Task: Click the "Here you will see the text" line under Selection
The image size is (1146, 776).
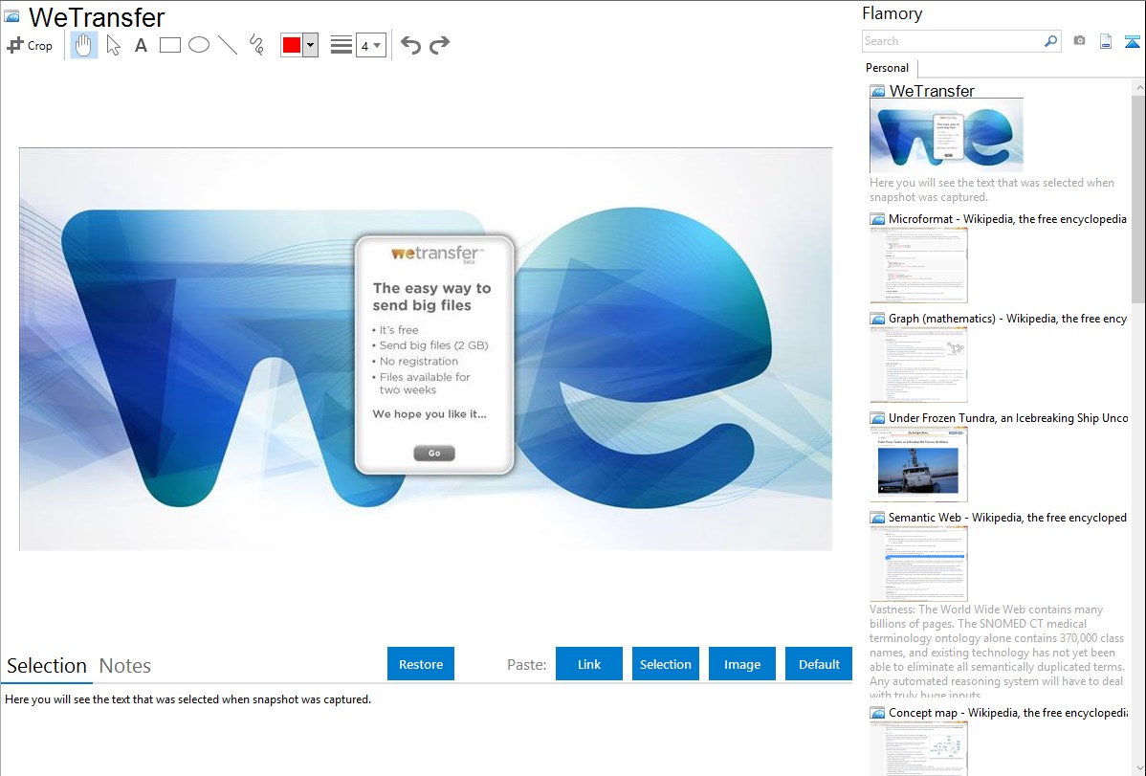Action: (x=187, y=699)
